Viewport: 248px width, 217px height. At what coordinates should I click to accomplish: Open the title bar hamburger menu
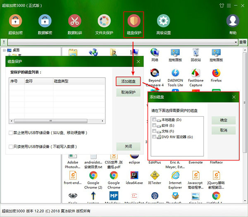tap(229, 6)
